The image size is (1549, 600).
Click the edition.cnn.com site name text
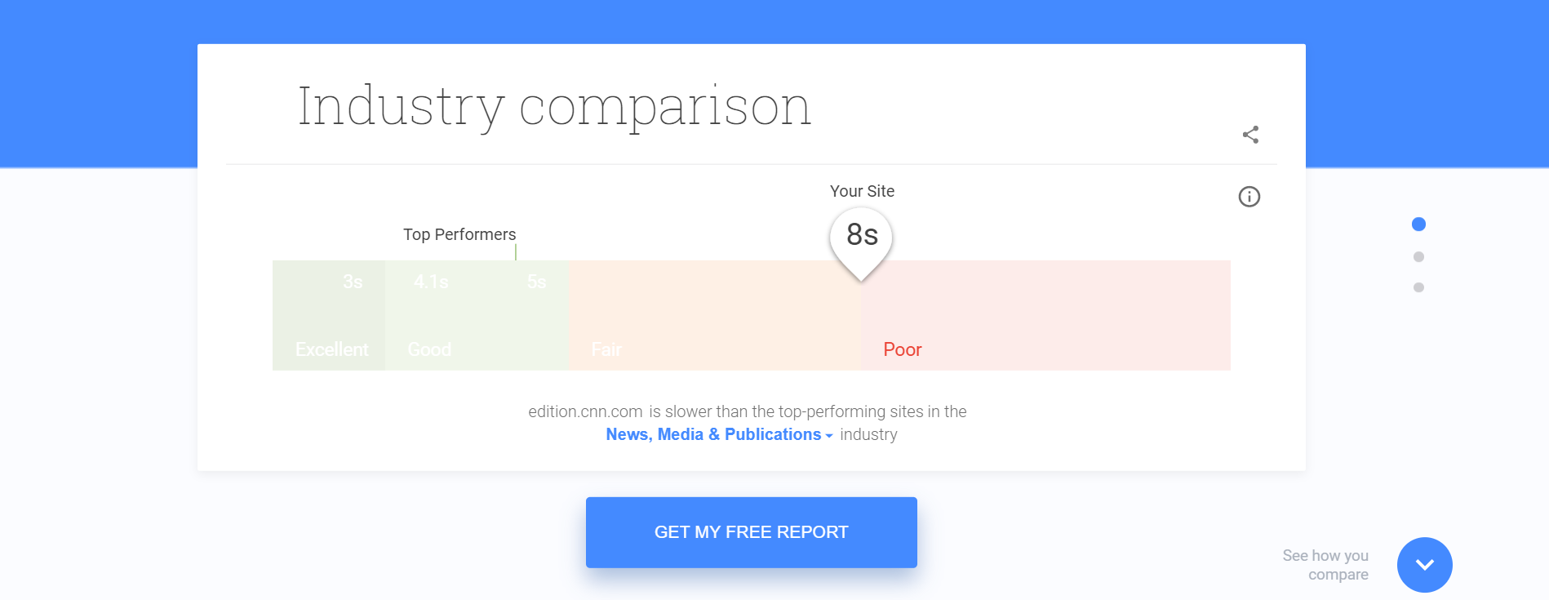pyautogui.click(x=585, y=411)
